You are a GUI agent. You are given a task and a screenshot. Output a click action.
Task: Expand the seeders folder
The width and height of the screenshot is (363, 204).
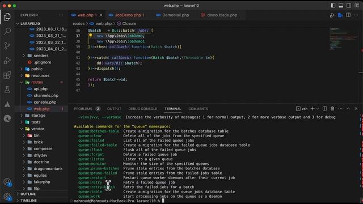coord(41,56)
